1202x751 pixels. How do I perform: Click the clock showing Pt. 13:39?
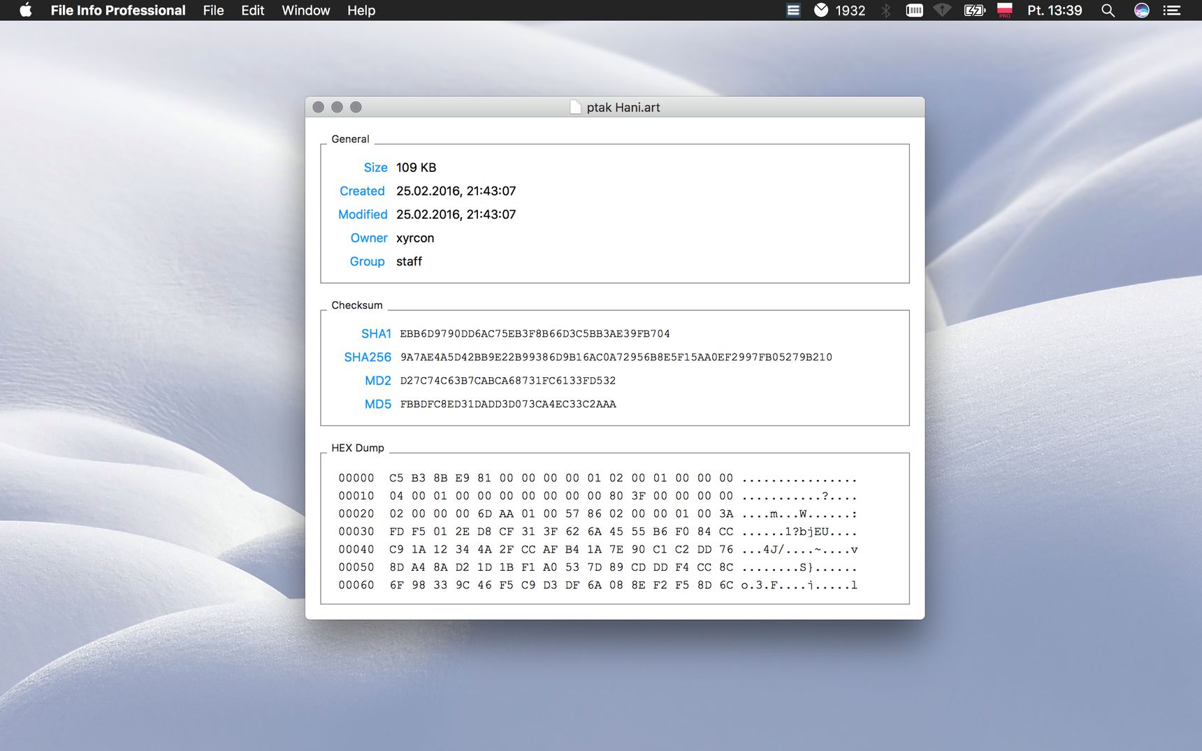(x=1055, y=10)
